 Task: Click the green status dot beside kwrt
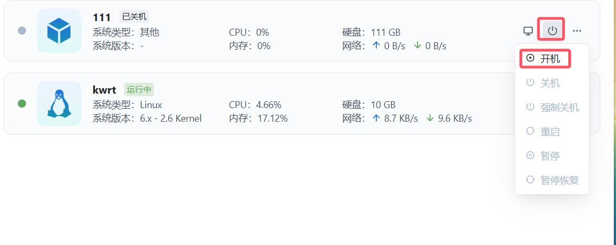click(22, 103)
